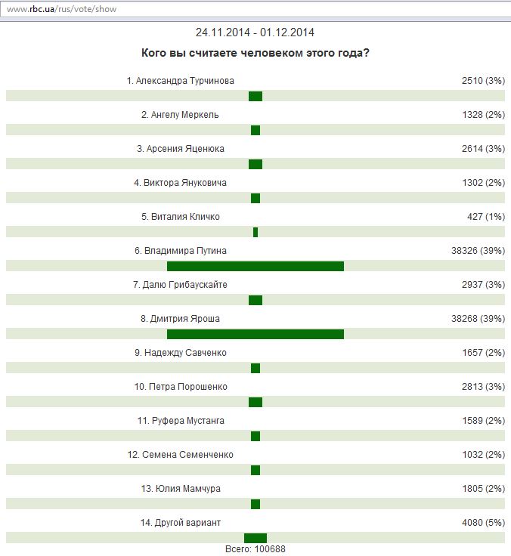Click the Петра Порошенко label
The height and width of the screenshot is (556, 511).
pos(181,387)
